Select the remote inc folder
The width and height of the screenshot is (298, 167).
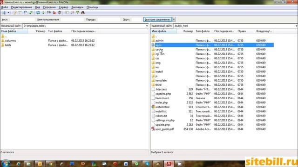point(157,67)
